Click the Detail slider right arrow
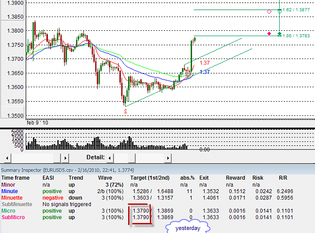Image resolution: width=315 pixels, height=233 pixels. click(168, 158)
